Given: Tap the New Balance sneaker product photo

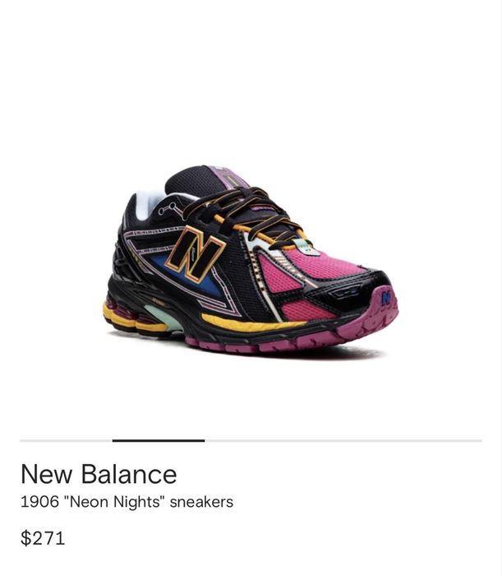Looking at the screenshot, I should pos(251,259).
